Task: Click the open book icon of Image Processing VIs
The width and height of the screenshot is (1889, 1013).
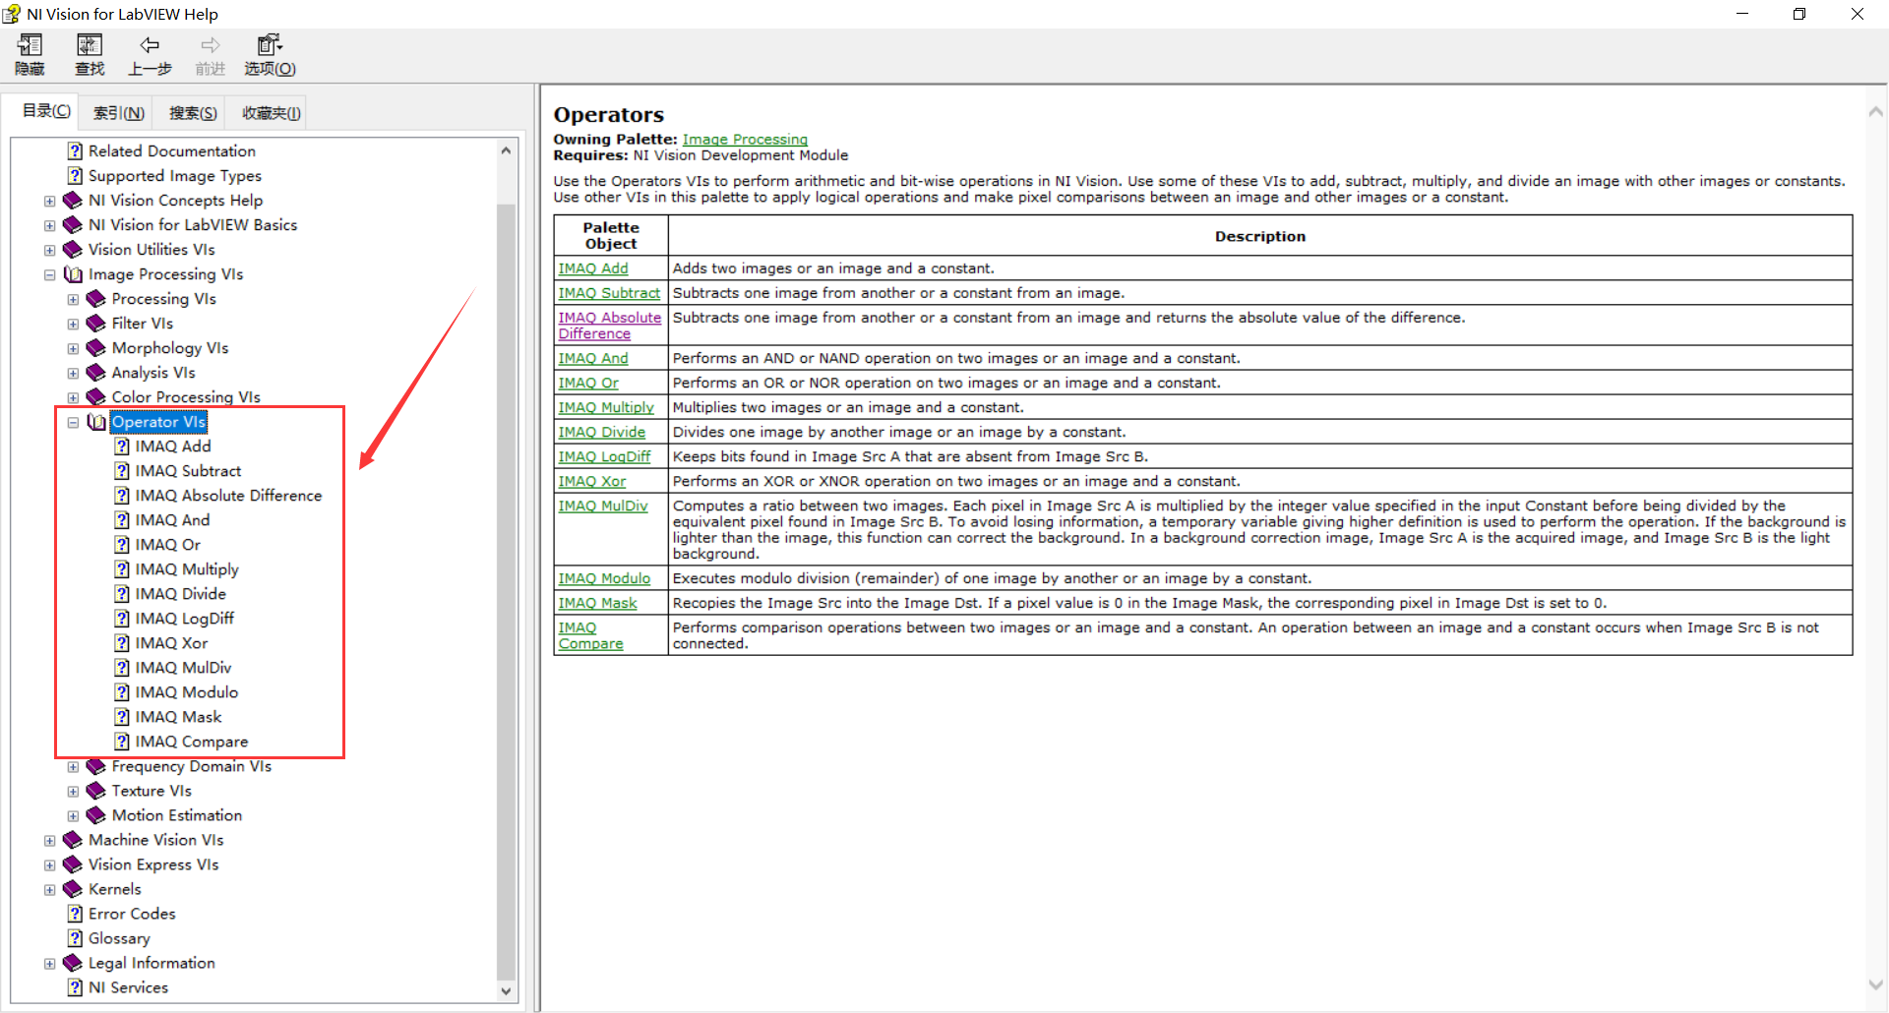Action: pyautogui.click(x=73, y=274)
